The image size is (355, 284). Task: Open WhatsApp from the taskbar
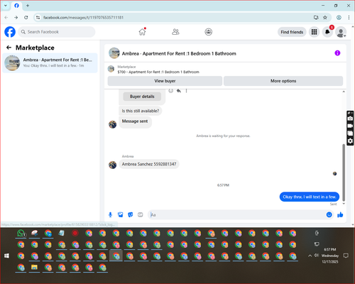click(x=21, y=234)
